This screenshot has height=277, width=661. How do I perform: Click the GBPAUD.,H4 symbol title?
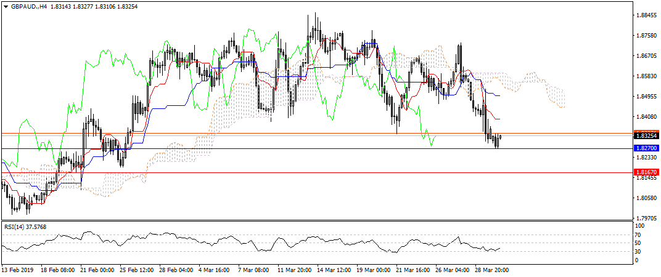coord(28,6)
